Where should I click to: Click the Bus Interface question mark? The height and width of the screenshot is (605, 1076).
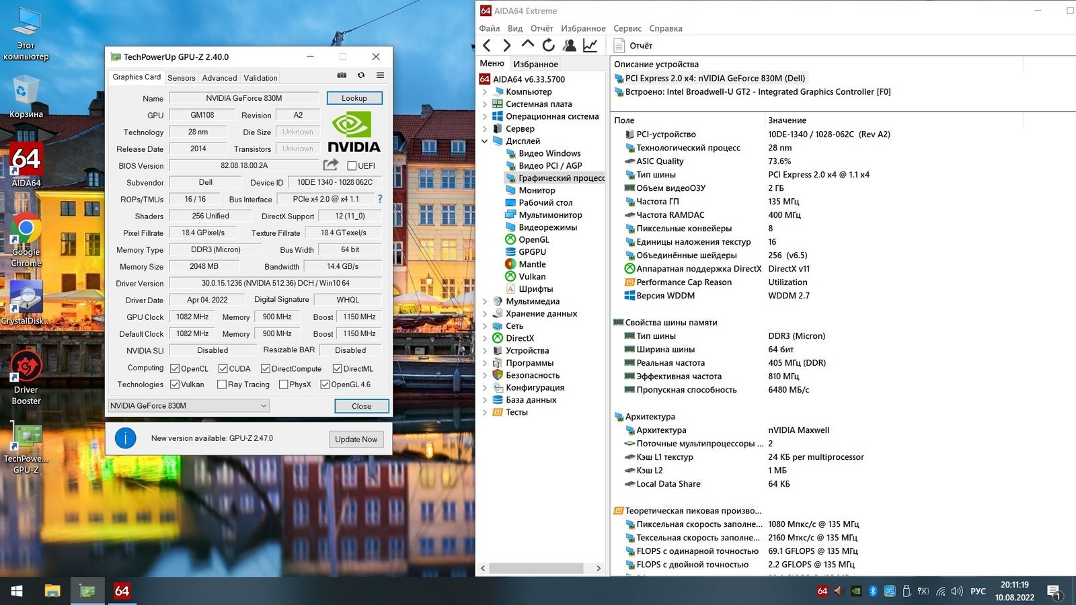pos(380,199)
